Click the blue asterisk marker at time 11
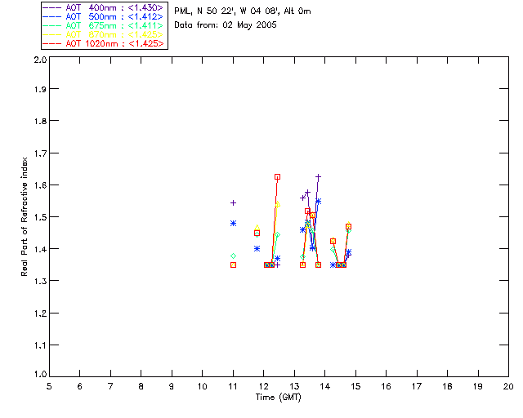Image resolution: width=523 pixels, height=418 pixels. (x=233, y=224)
